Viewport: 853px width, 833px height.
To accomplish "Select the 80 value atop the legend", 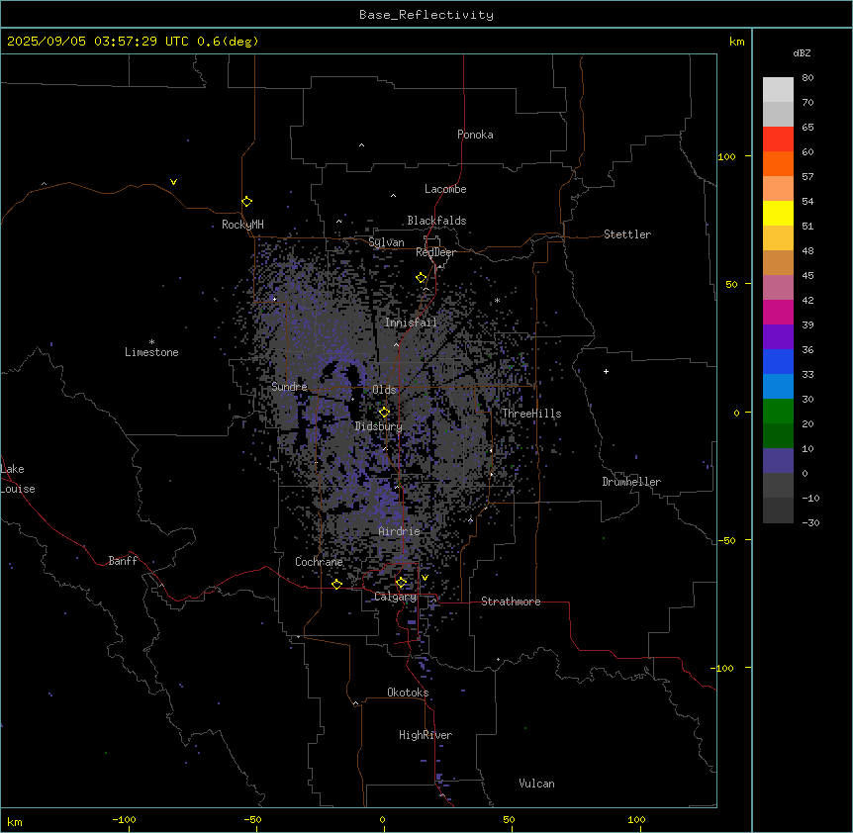I will [x=807, y=78].
